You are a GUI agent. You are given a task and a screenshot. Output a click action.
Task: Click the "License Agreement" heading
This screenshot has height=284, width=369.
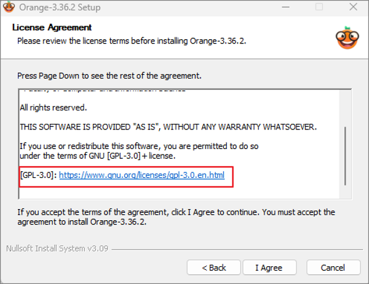tap(52, 28)
